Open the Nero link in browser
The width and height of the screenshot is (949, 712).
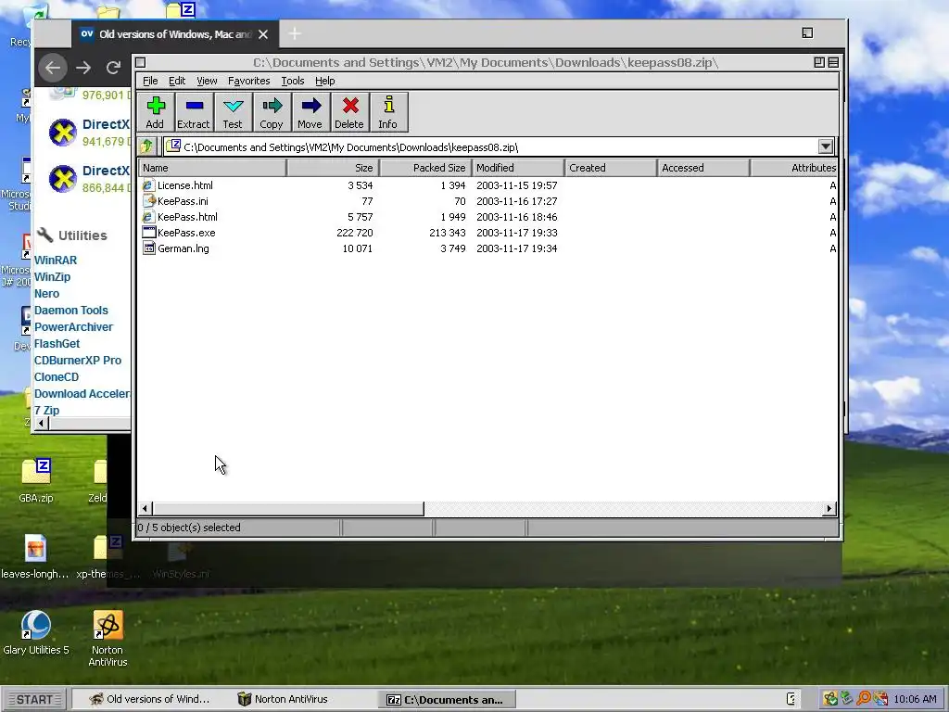tap(46, 294)
